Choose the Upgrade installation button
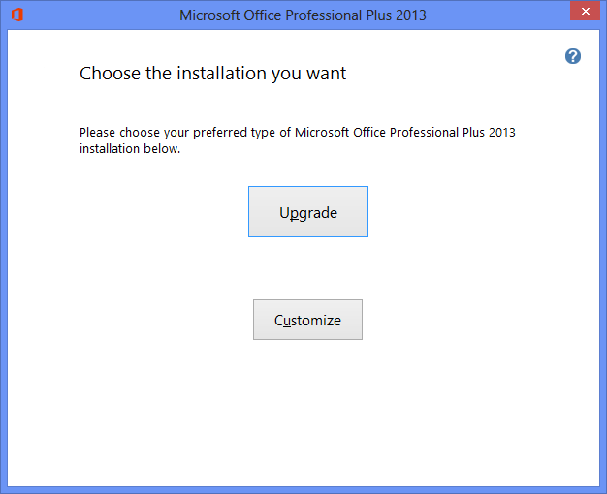 tap(308, 211)
